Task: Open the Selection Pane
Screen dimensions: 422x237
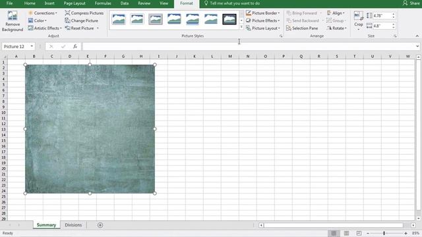Action: coord(302,28)
